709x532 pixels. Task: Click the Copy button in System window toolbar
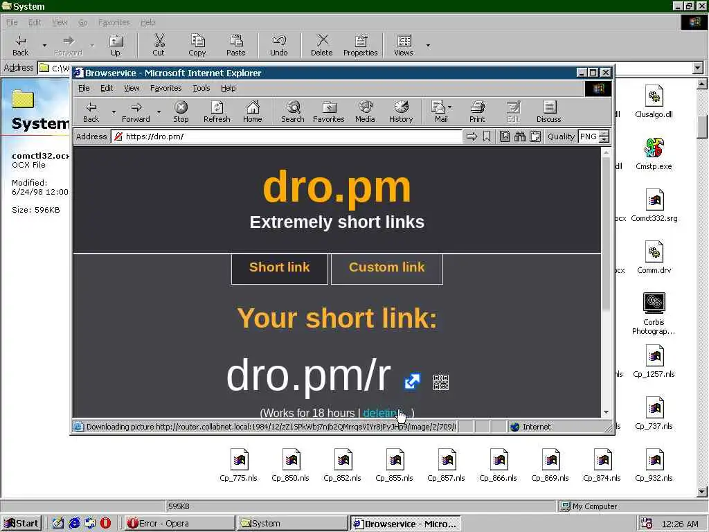197,45
